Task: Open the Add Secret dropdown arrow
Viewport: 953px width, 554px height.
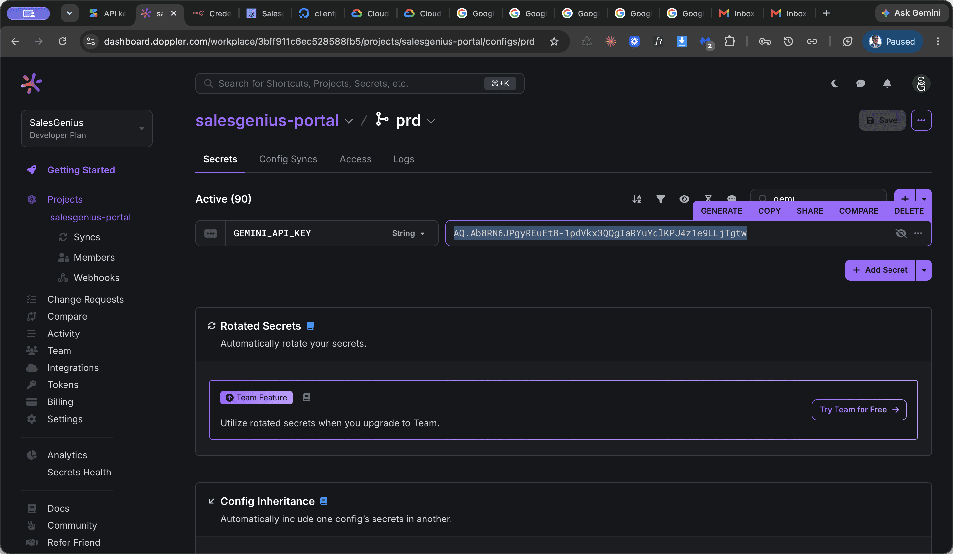Action: click(924, 270)
